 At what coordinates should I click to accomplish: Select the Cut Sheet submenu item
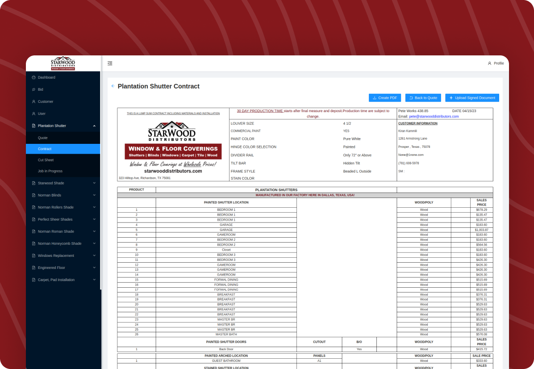[46, 160]
